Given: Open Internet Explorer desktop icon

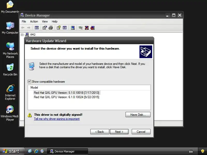Looking at the screenshot, I should [10, 92].
